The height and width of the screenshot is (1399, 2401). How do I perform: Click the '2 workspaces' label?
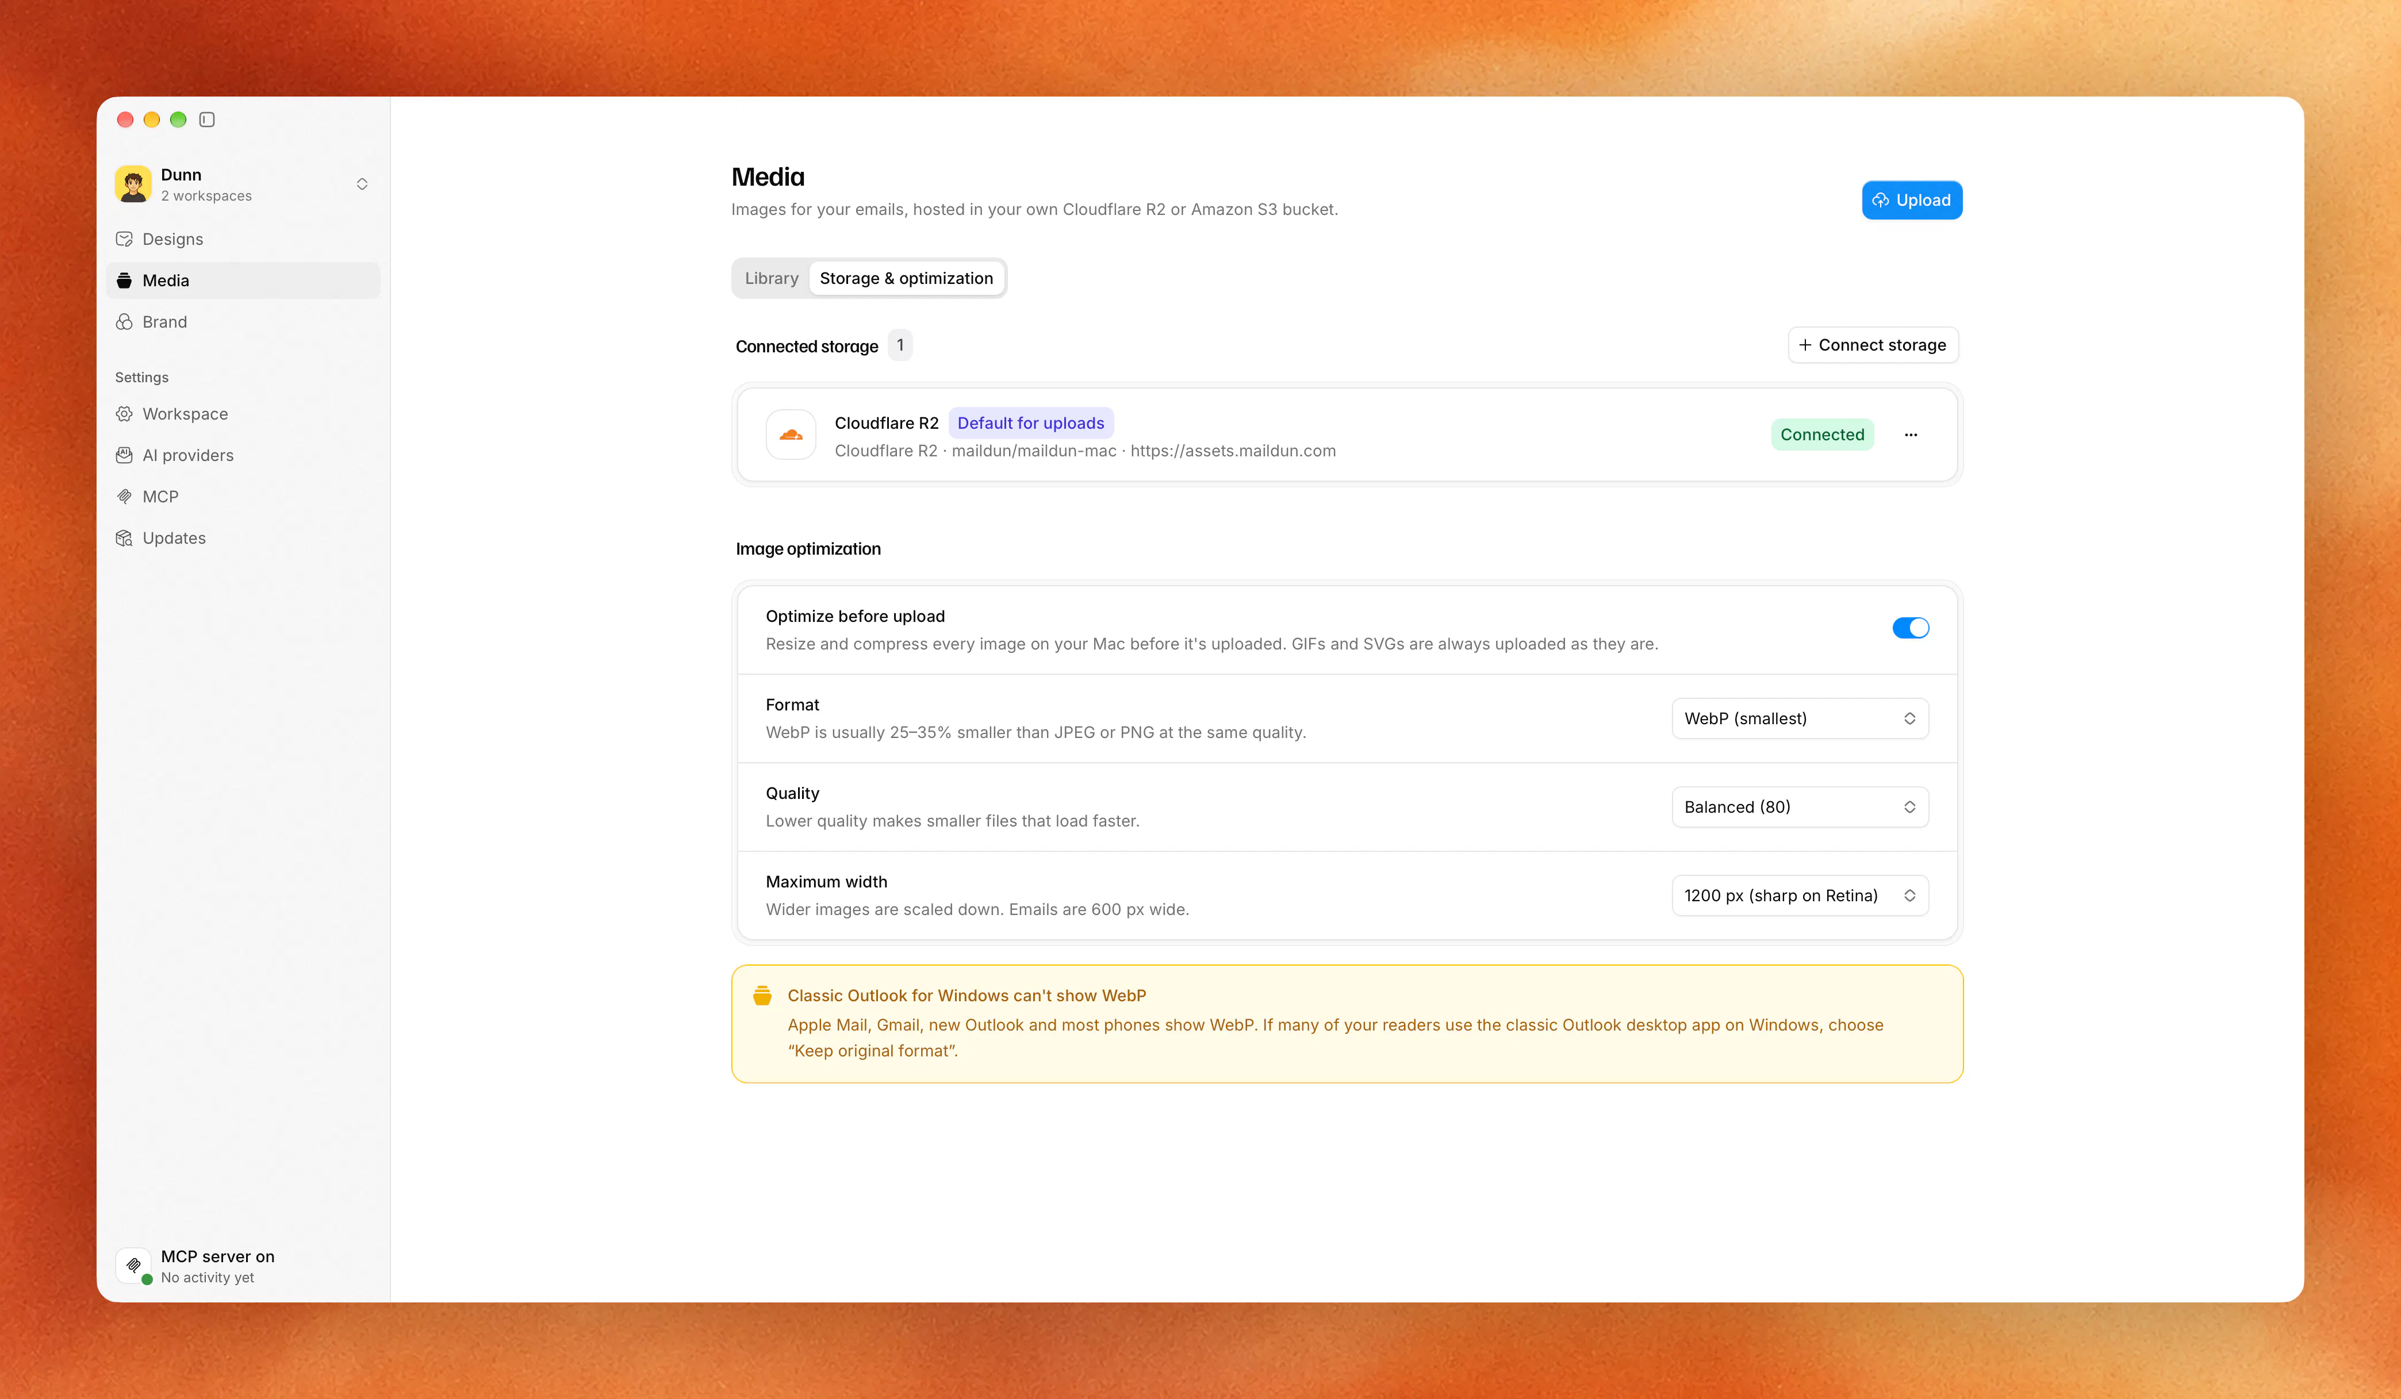click(206, 196)
